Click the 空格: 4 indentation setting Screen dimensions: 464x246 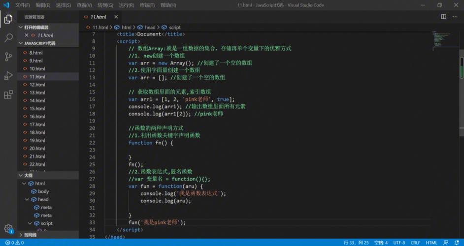[x=381, y=243]
